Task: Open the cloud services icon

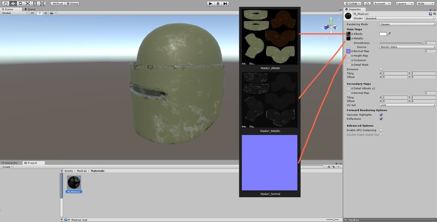Action: (x=367, y=3)
